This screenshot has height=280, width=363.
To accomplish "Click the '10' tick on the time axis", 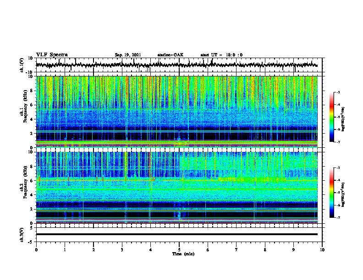I will click(x=322, y=250).
